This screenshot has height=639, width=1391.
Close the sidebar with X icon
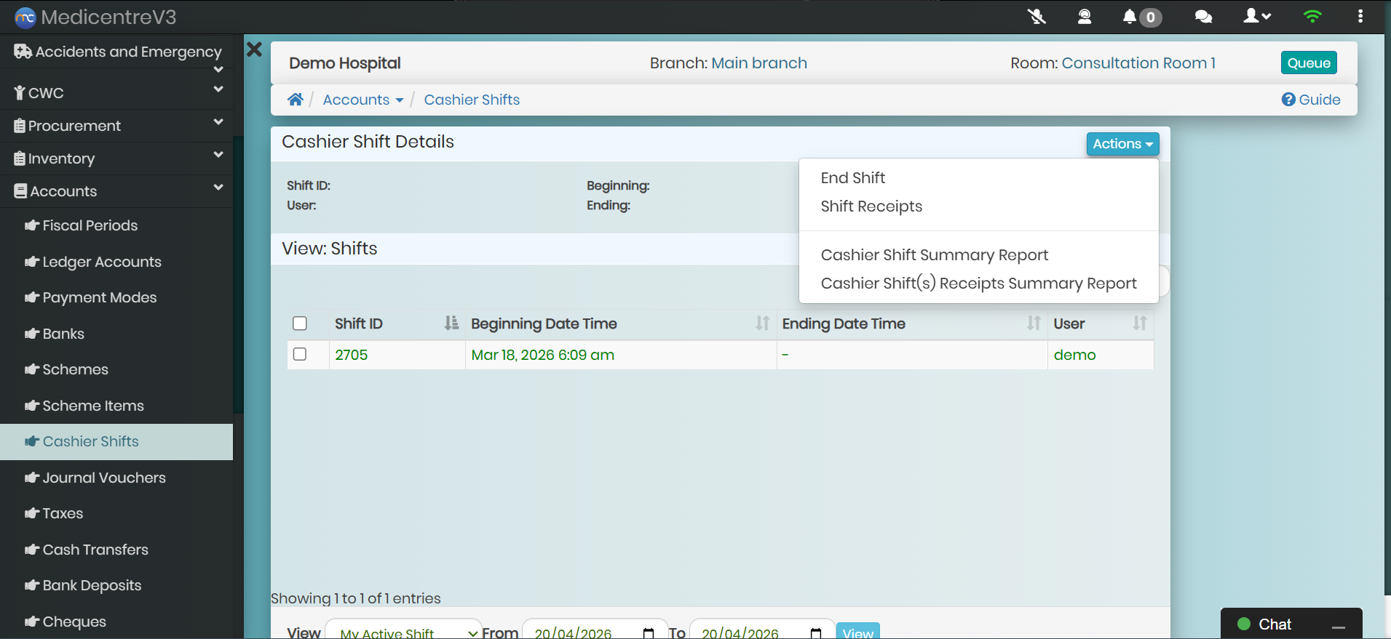(254, 49)
